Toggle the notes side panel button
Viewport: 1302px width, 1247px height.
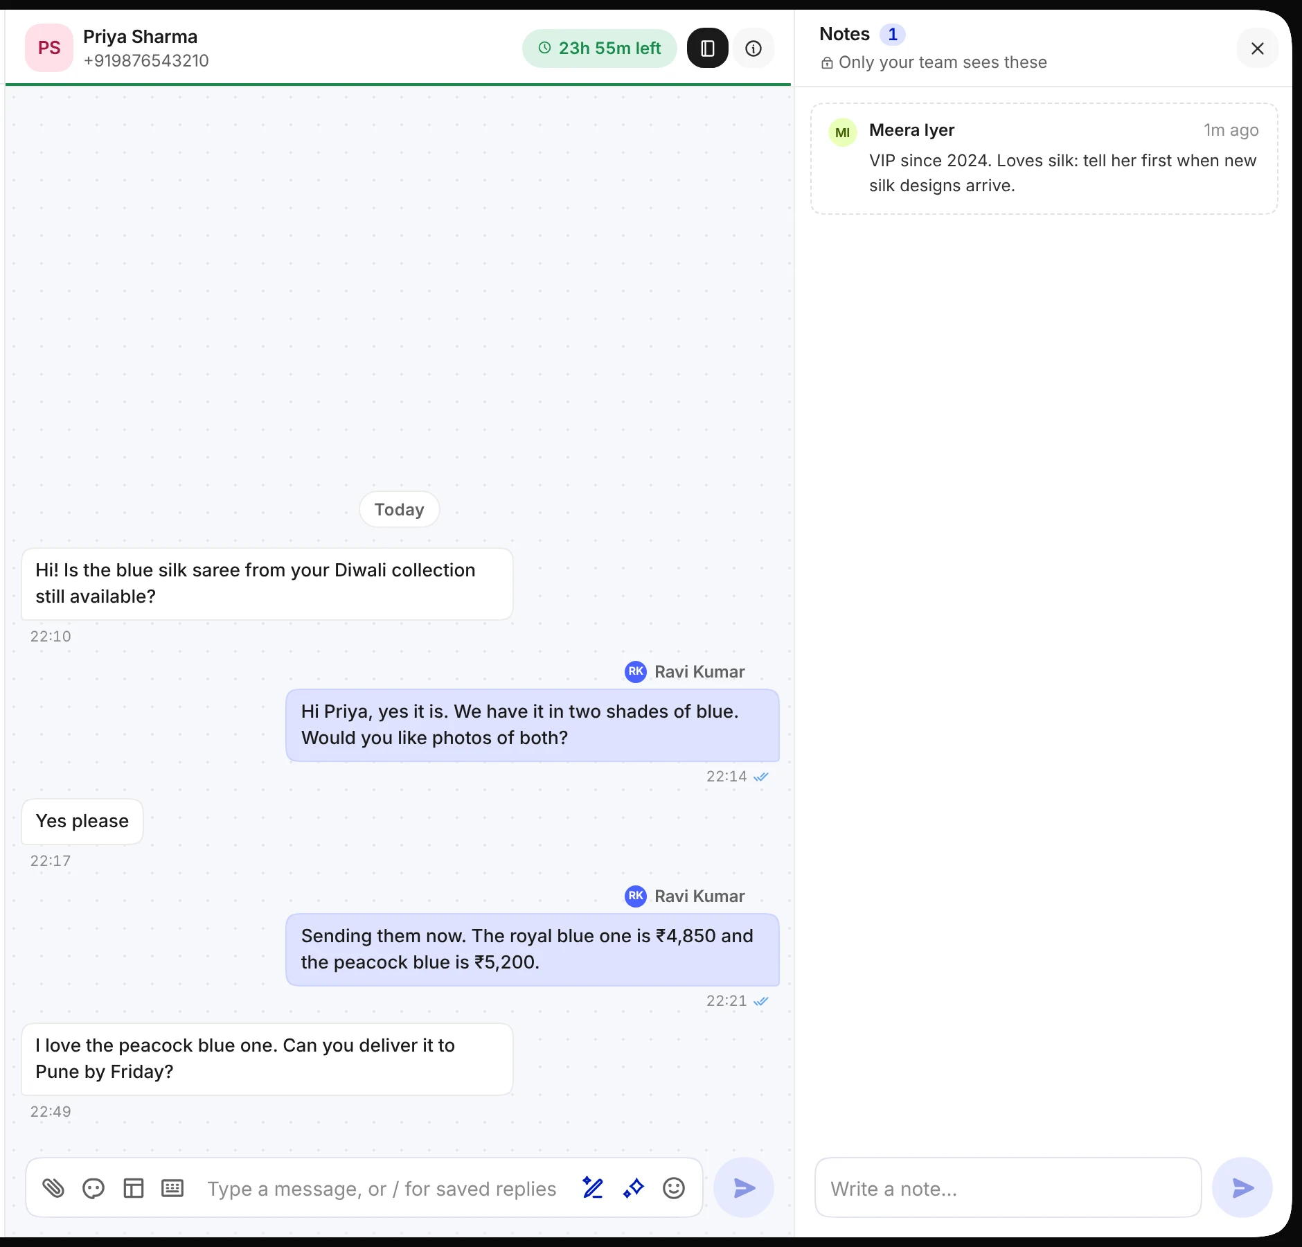[708, 48]
